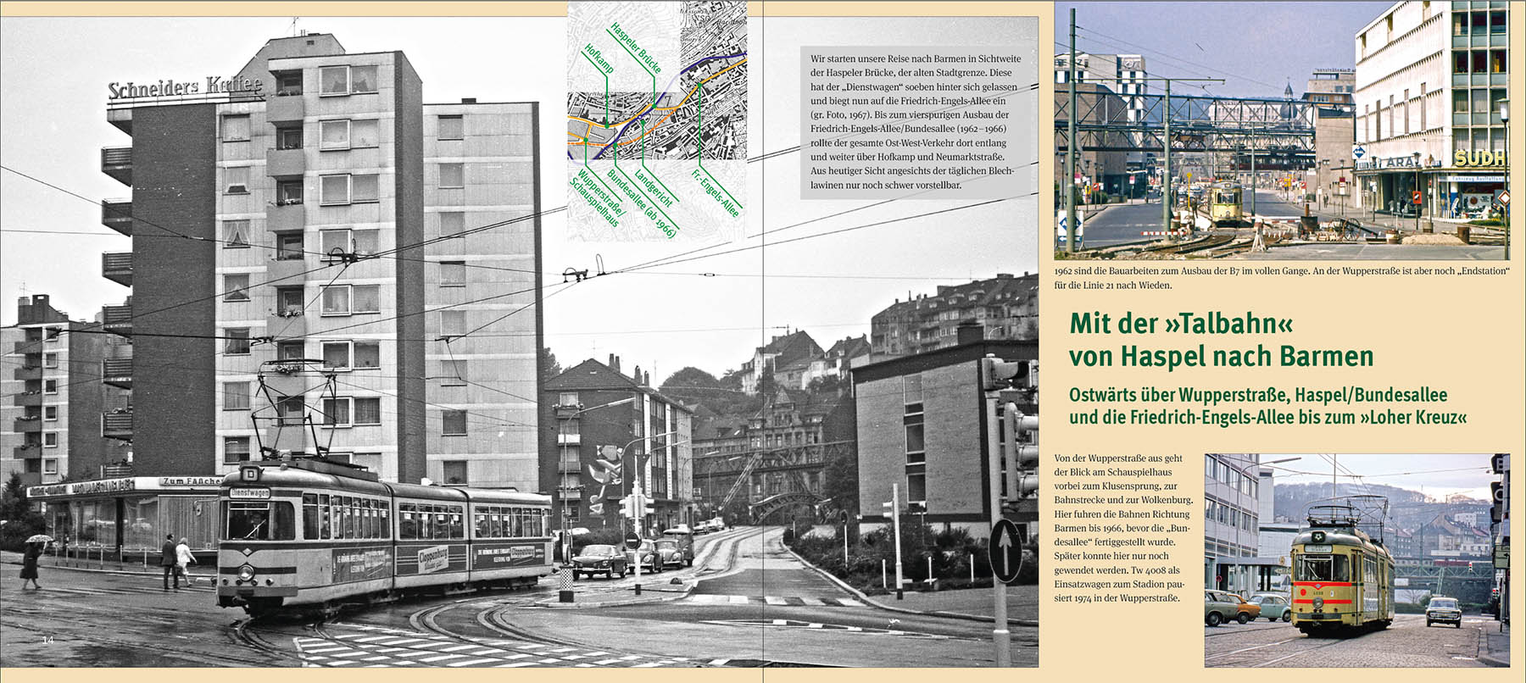Click the line 'Friedrich-Engels-Allee/Bundesallee (1962–1966)'

pyautogui.click(x=908, y=129)
